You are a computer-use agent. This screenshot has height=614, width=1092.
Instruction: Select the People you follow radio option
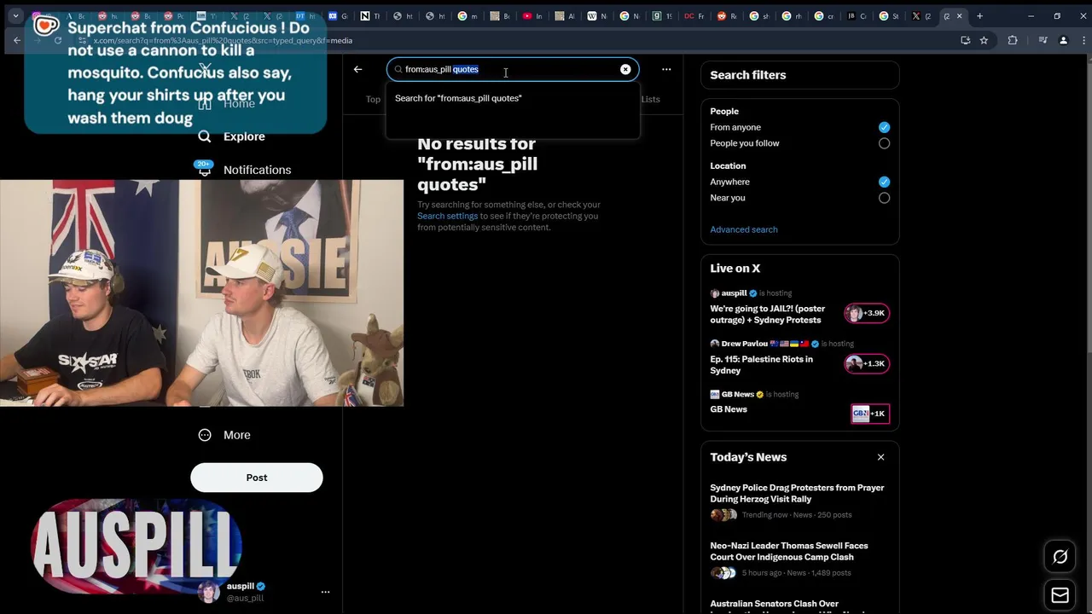884,143
